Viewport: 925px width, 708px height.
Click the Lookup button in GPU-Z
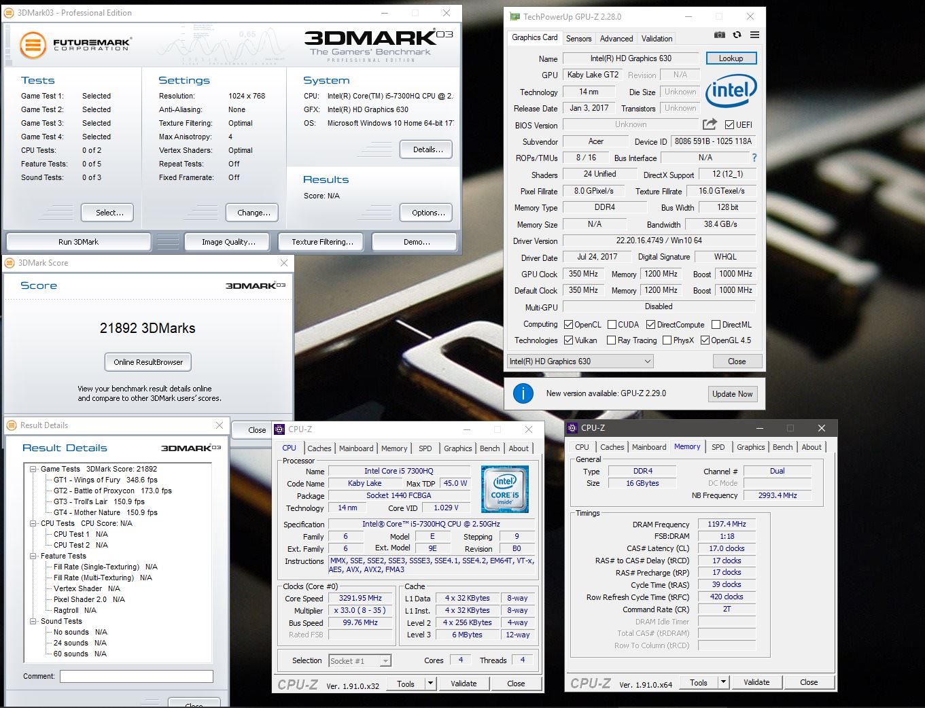pyautogui.click(x=731, y=58)
